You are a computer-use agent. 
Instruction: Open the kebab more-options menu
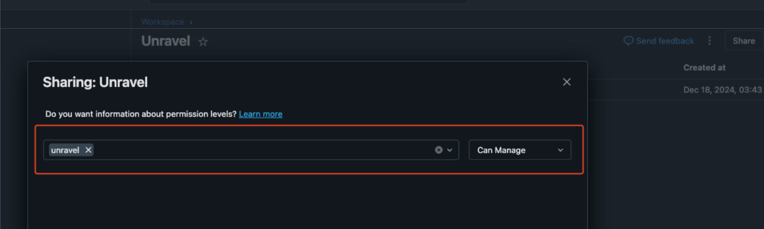pos(709,41)
